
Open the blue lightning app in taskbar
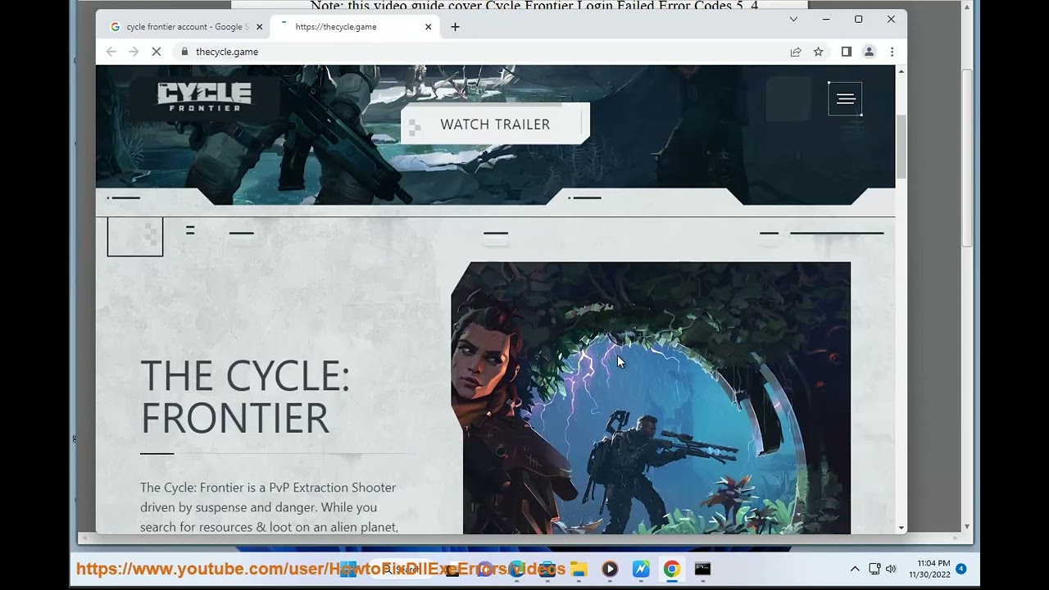click(x=641, y=569)
